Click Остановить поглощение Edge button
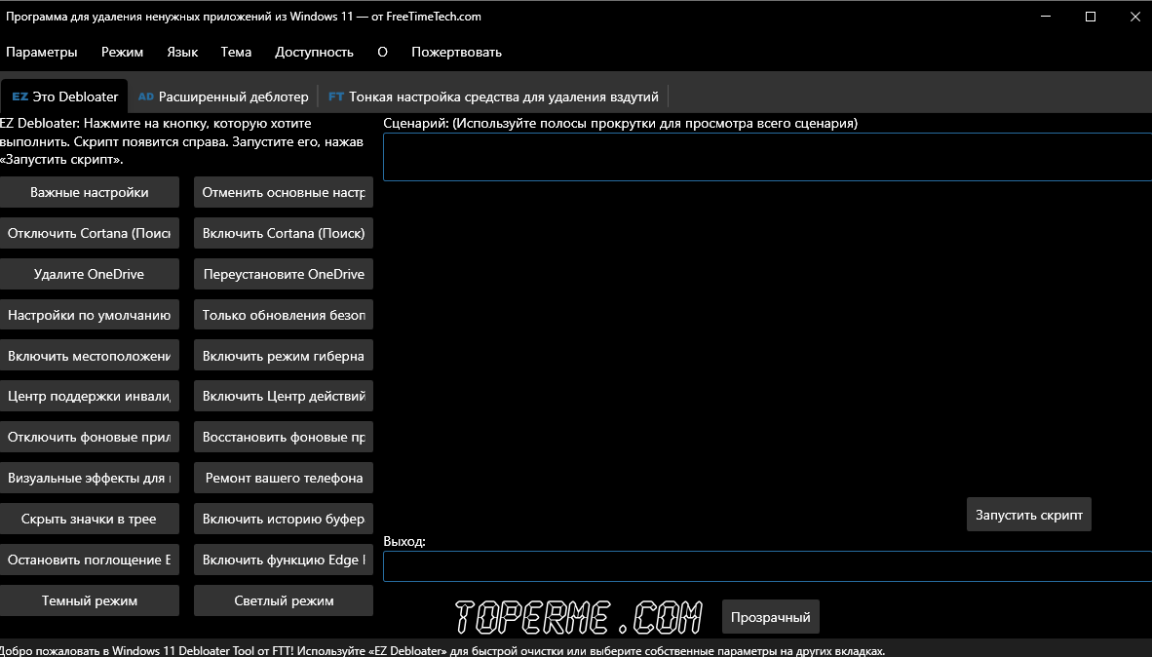This screenshot has height=657, width=1152. pos(90,560)
